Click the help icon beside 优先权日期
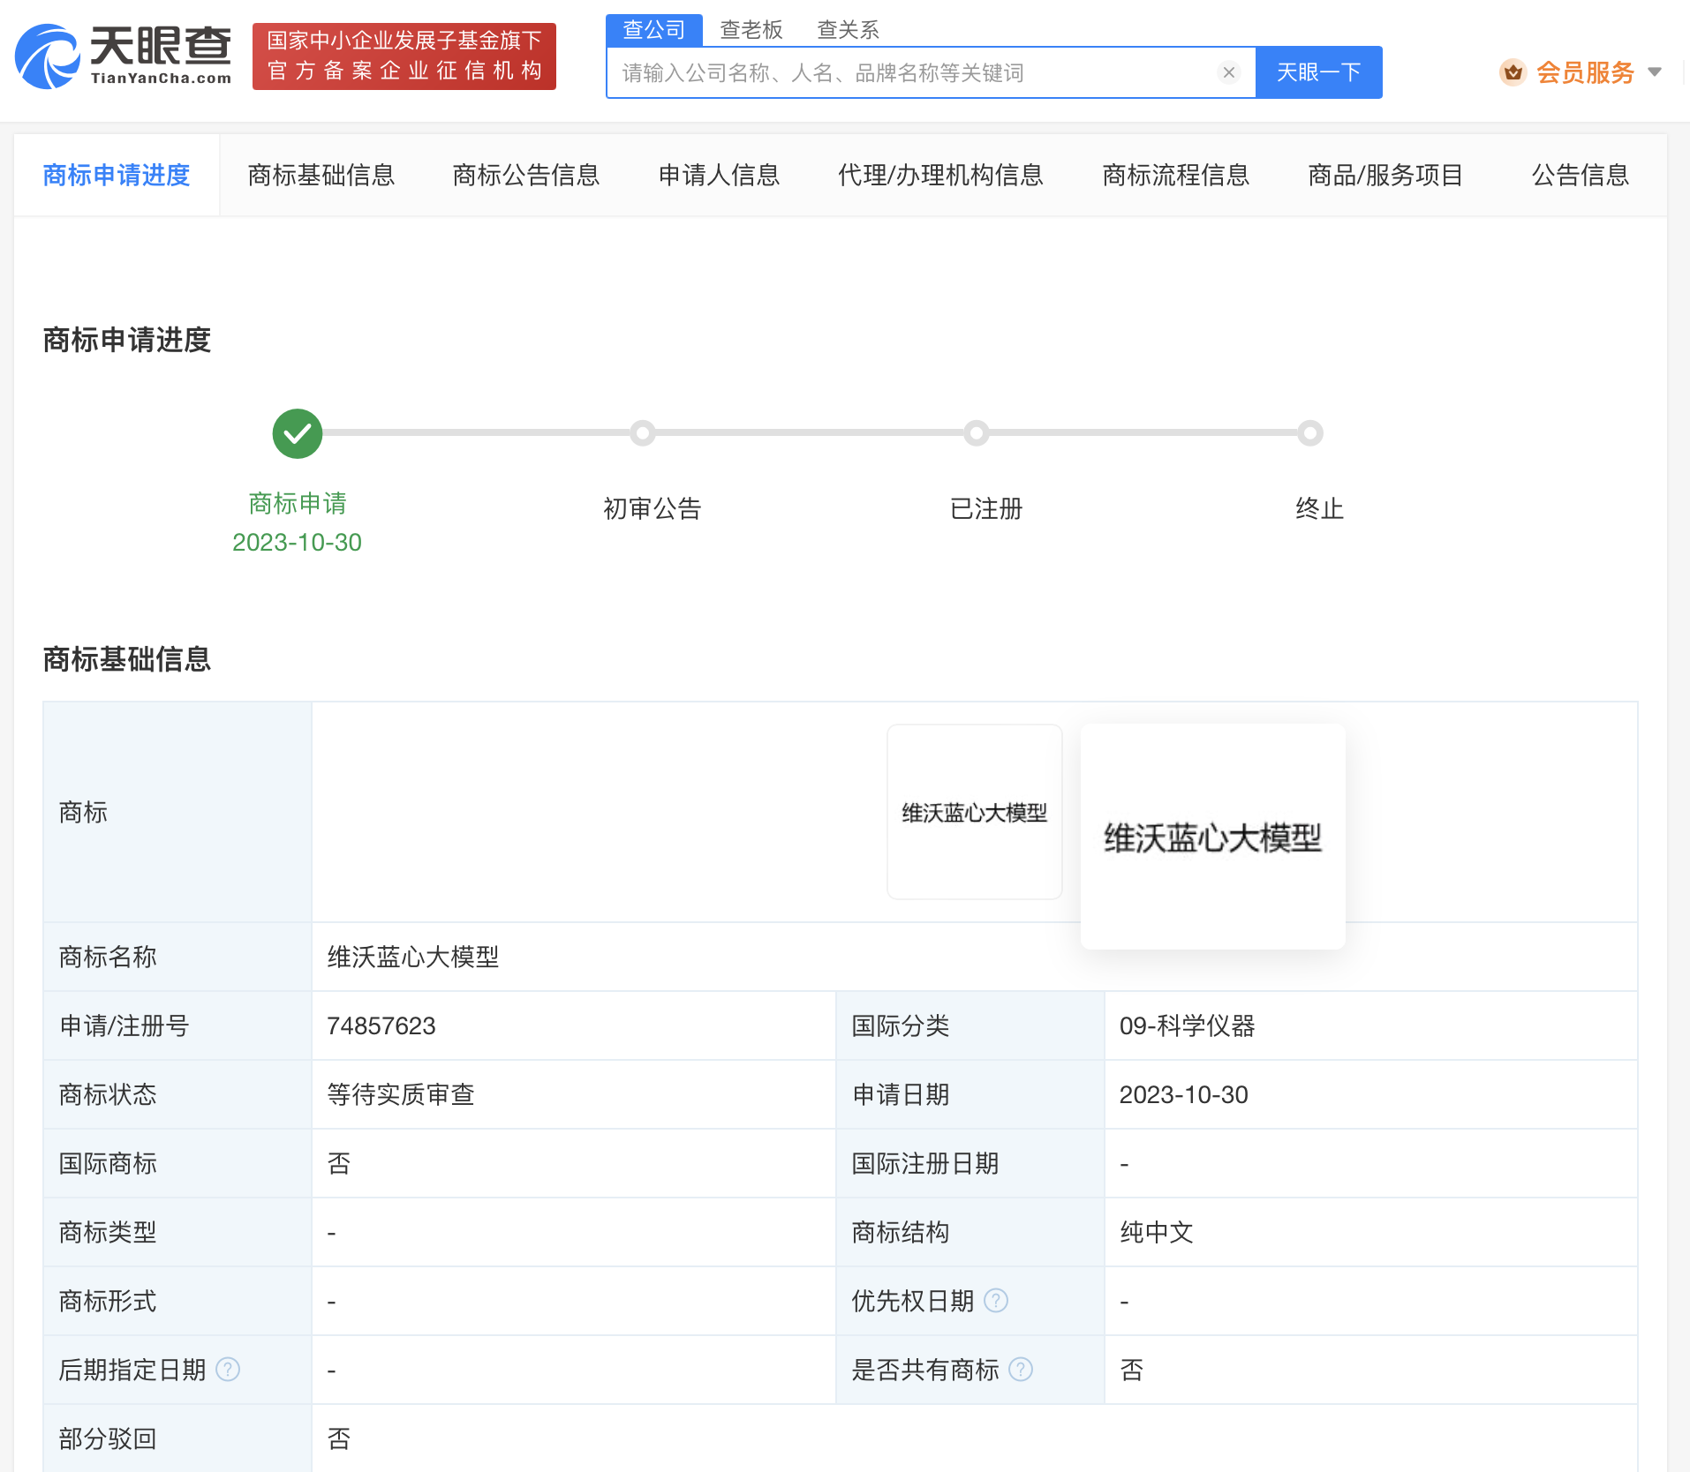The width and height of the screenshot is (1690, 1472). tap(996, 1301)
